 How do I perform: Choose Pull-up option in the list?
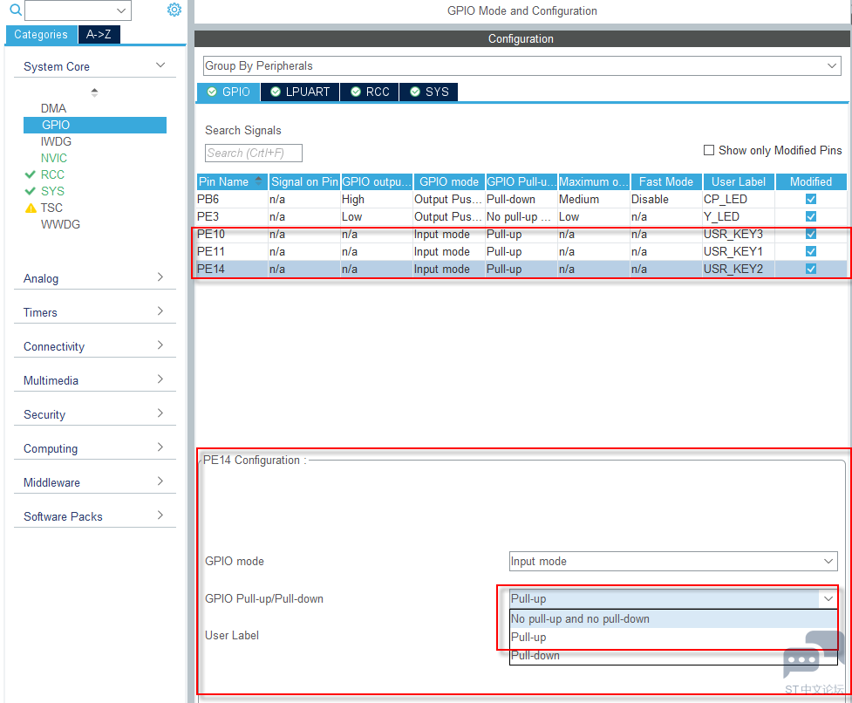pos(673,637)
